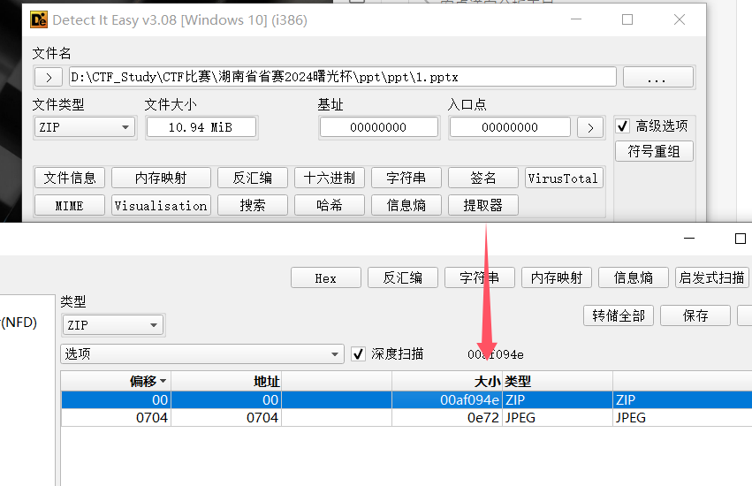Image resolution: width=752 pixels, height=486 pixels.
Task: Open the upper 内存映射 button
Action: [x=161, y=178]
